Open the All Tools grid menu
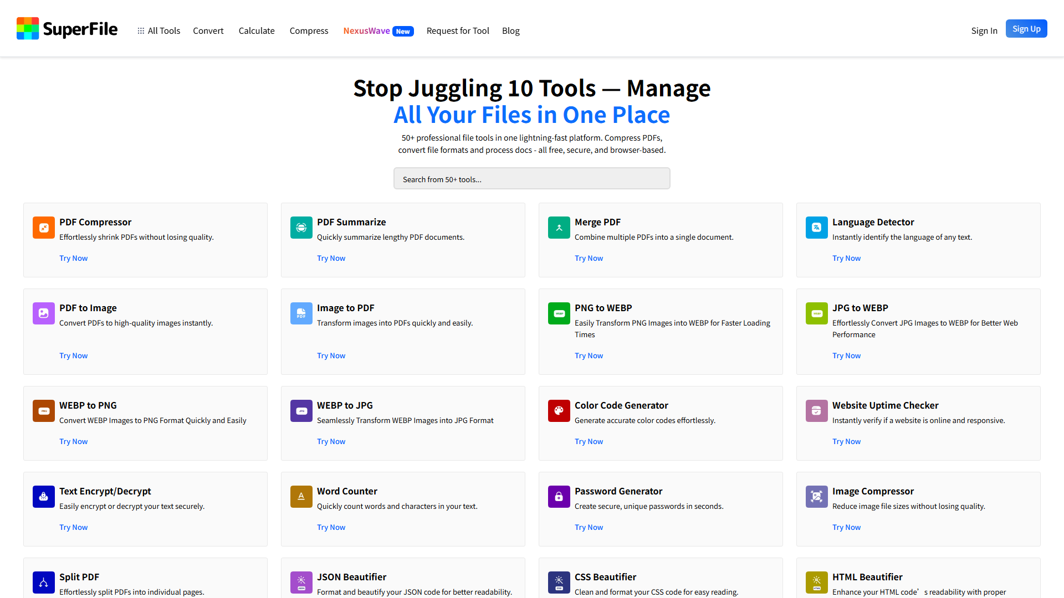The image size is (1064, 598). (x=159, y=30)
